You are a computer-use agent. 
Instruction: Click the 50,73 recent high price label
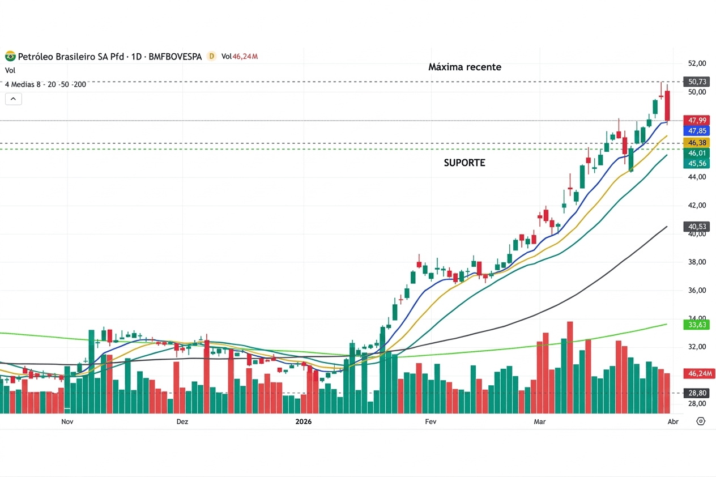coord(697,82)
